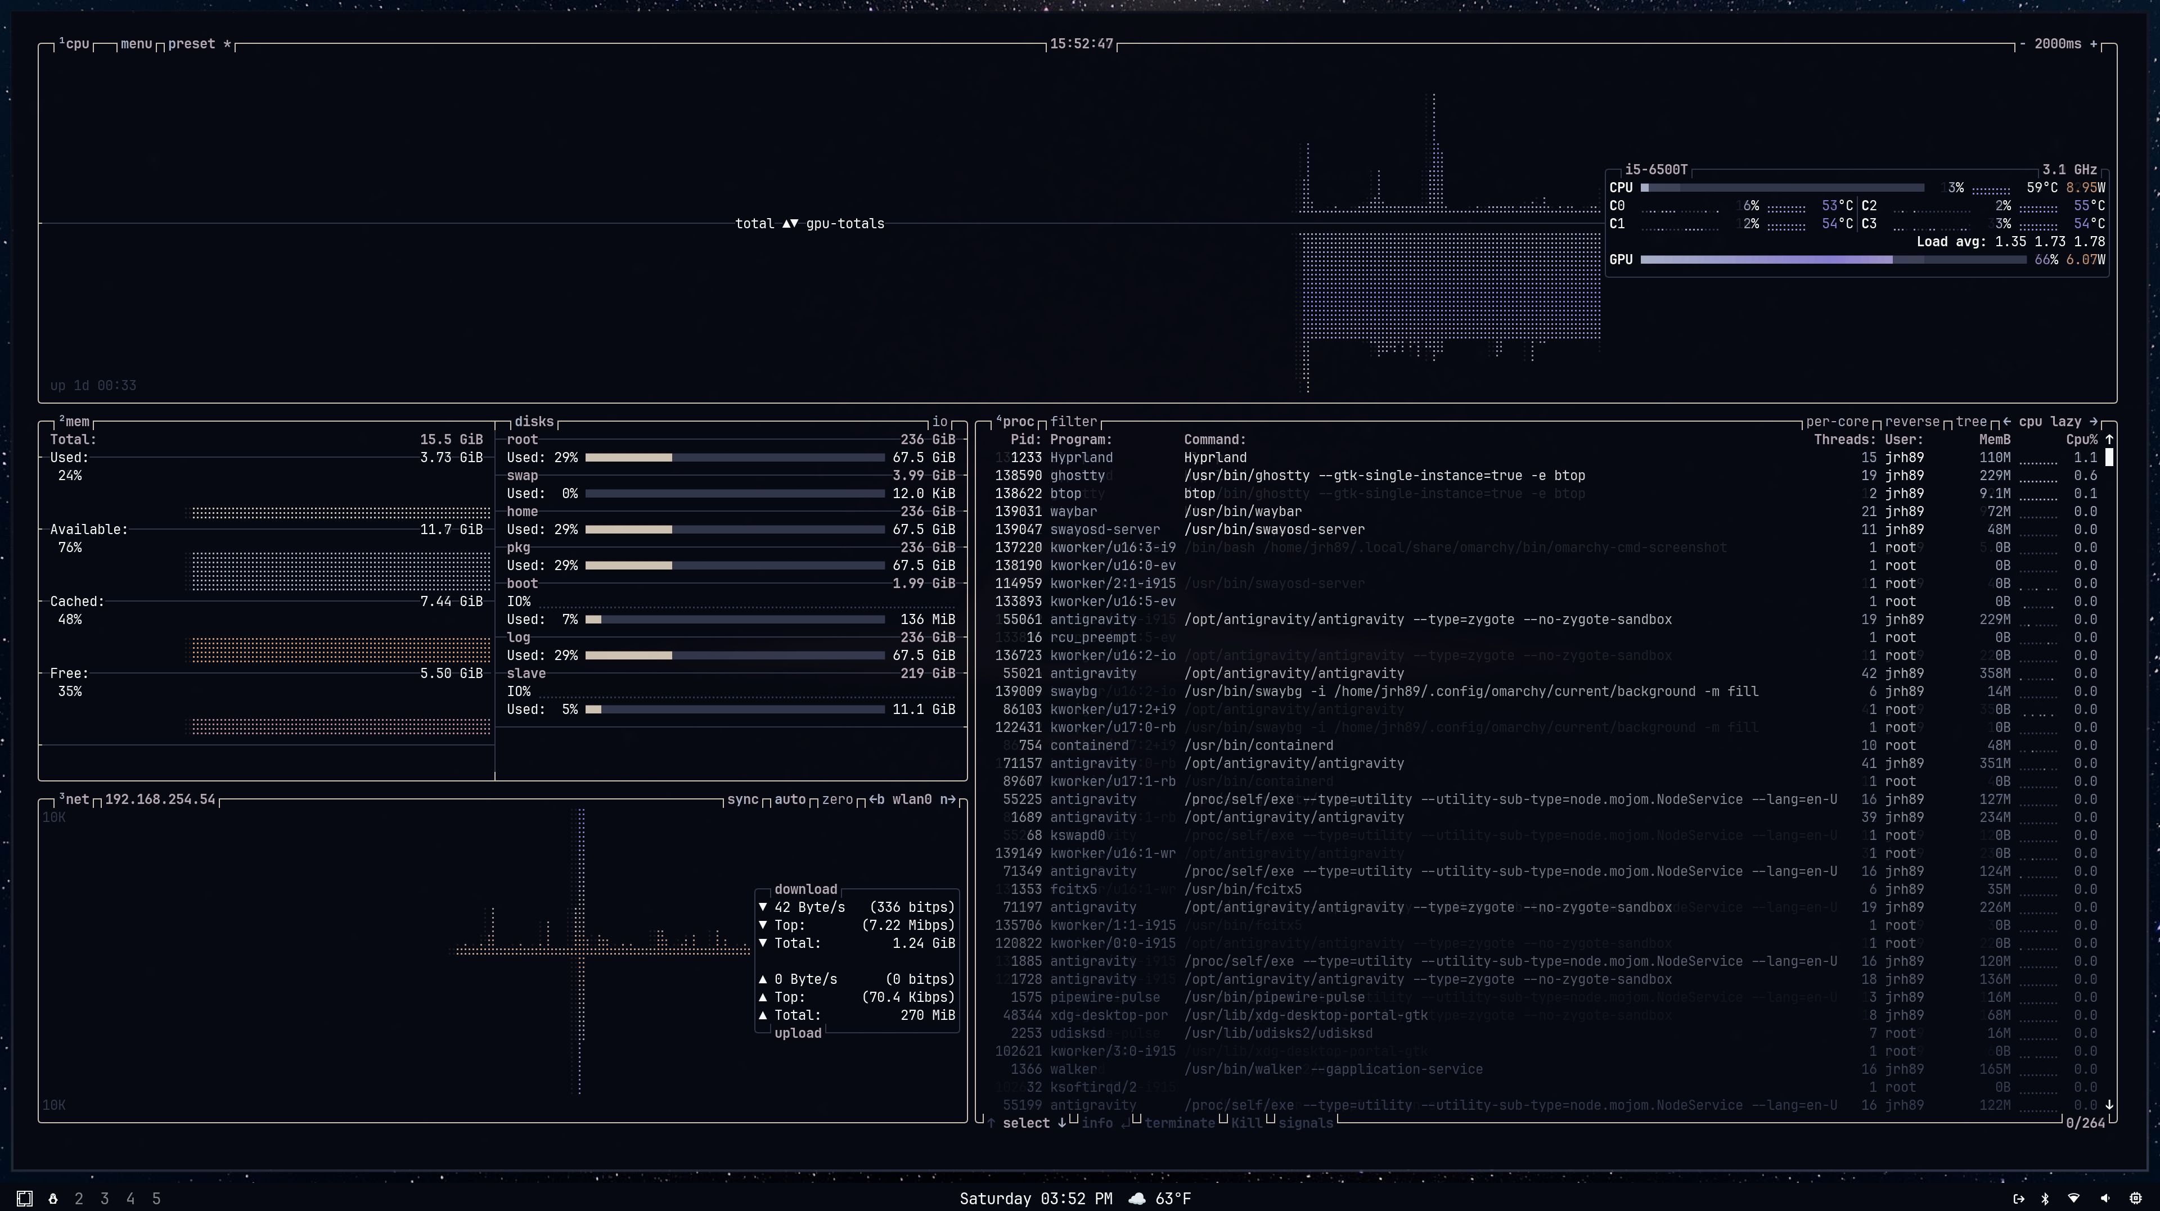Open the Wi-Fi network icon
2160x1211 pixels.
[2073, 1199]
